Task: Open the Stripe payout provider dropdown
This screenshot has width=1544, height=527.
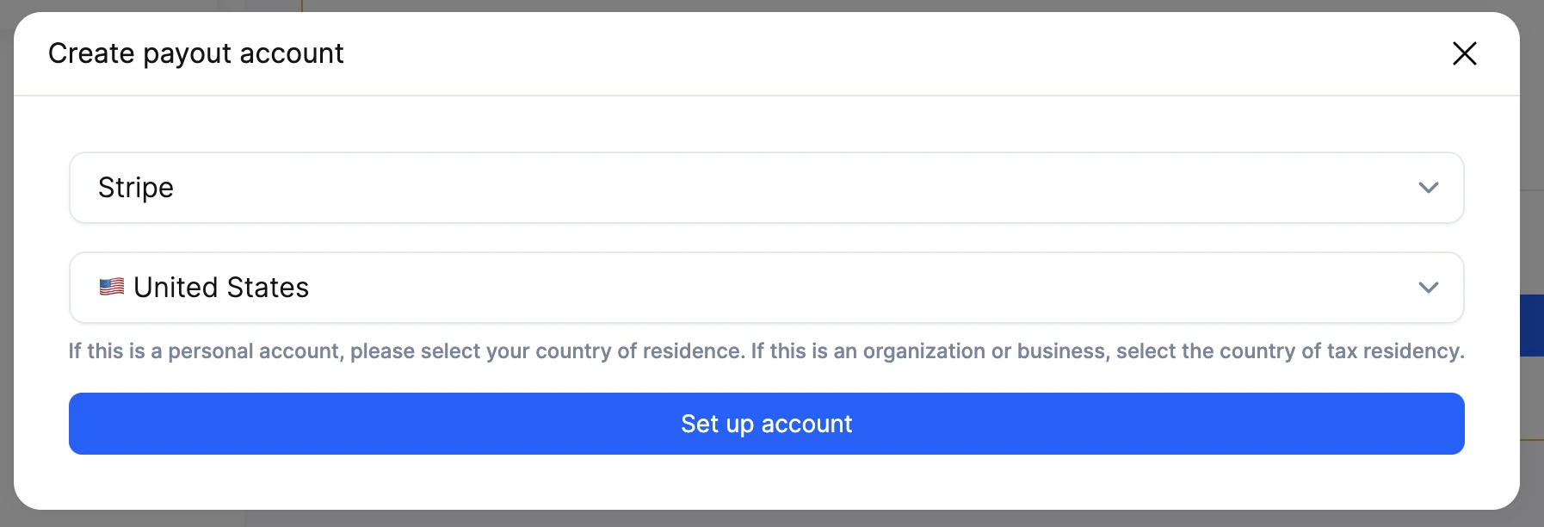Action: [766, 188]
